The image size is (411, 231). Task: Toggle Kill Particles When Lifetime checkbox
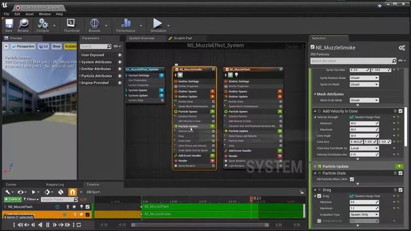click(x=352, y=179)
